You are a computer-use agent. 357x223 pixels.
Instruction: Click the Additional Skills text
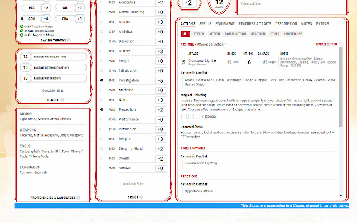(133, 184)
